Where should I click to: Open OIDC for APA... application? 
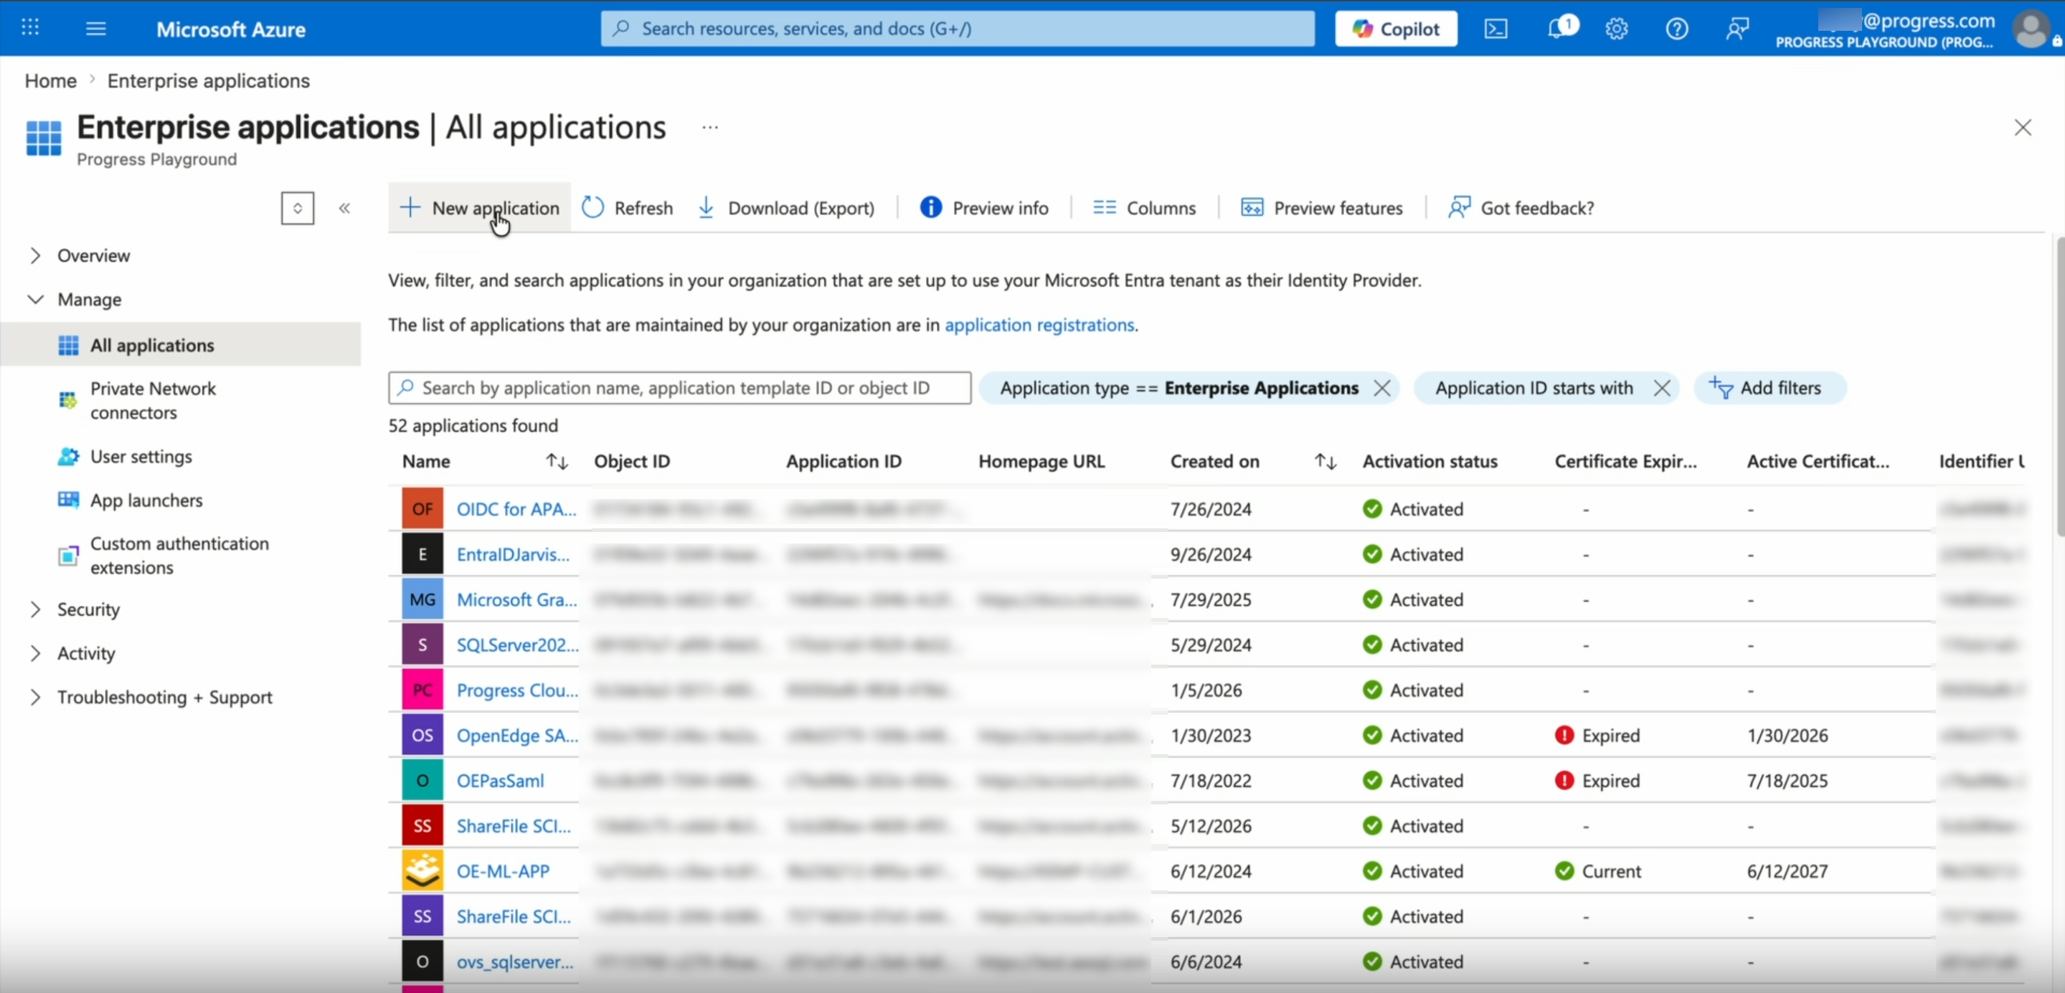516,509
